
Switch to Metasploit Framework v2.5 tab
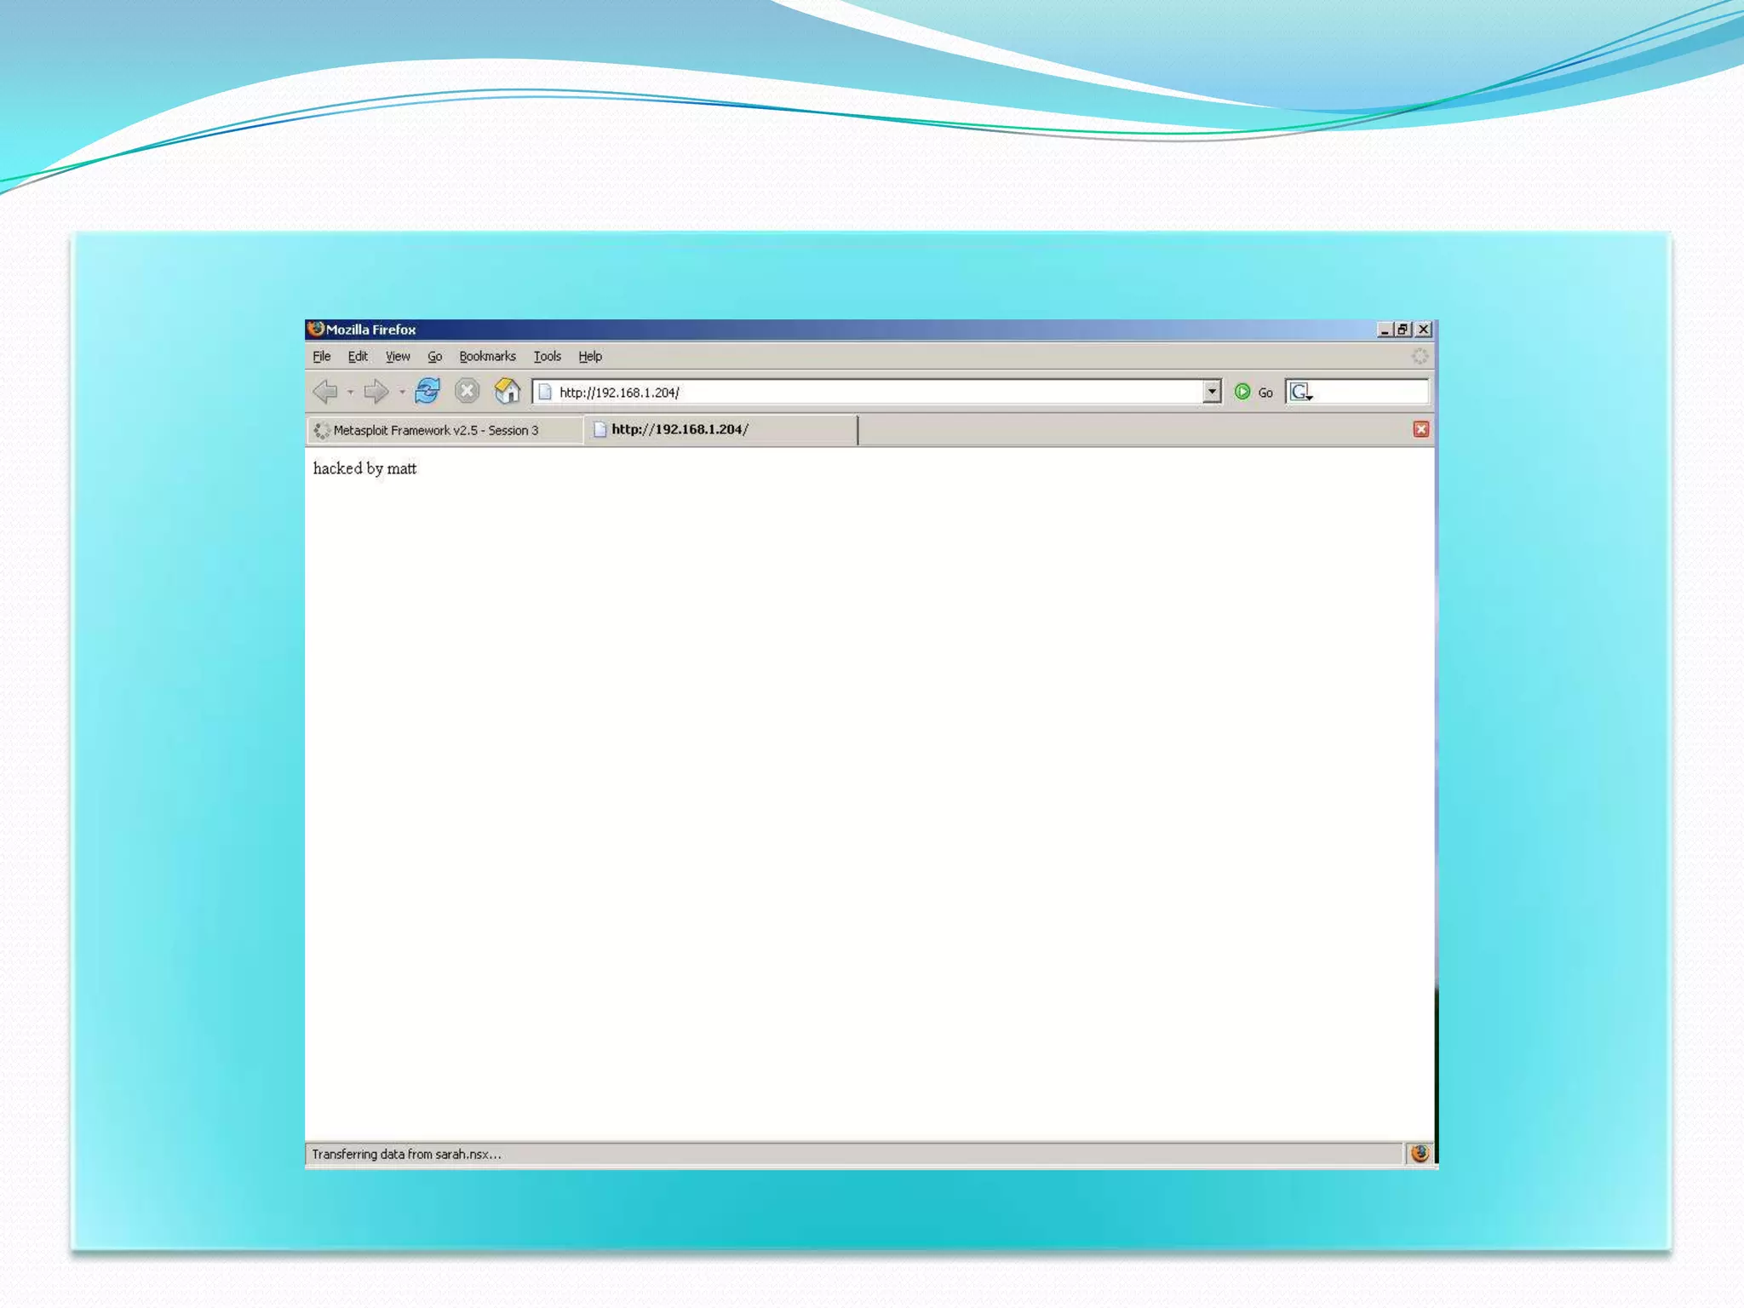coord(435,430)
